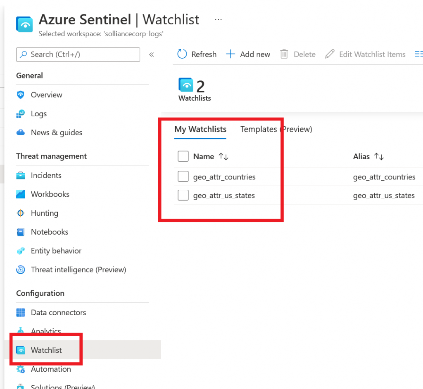The width and height of the screenshot is (423, 389).
Task: Click the Azure Sentinel header icon
Action: (24, 24)
